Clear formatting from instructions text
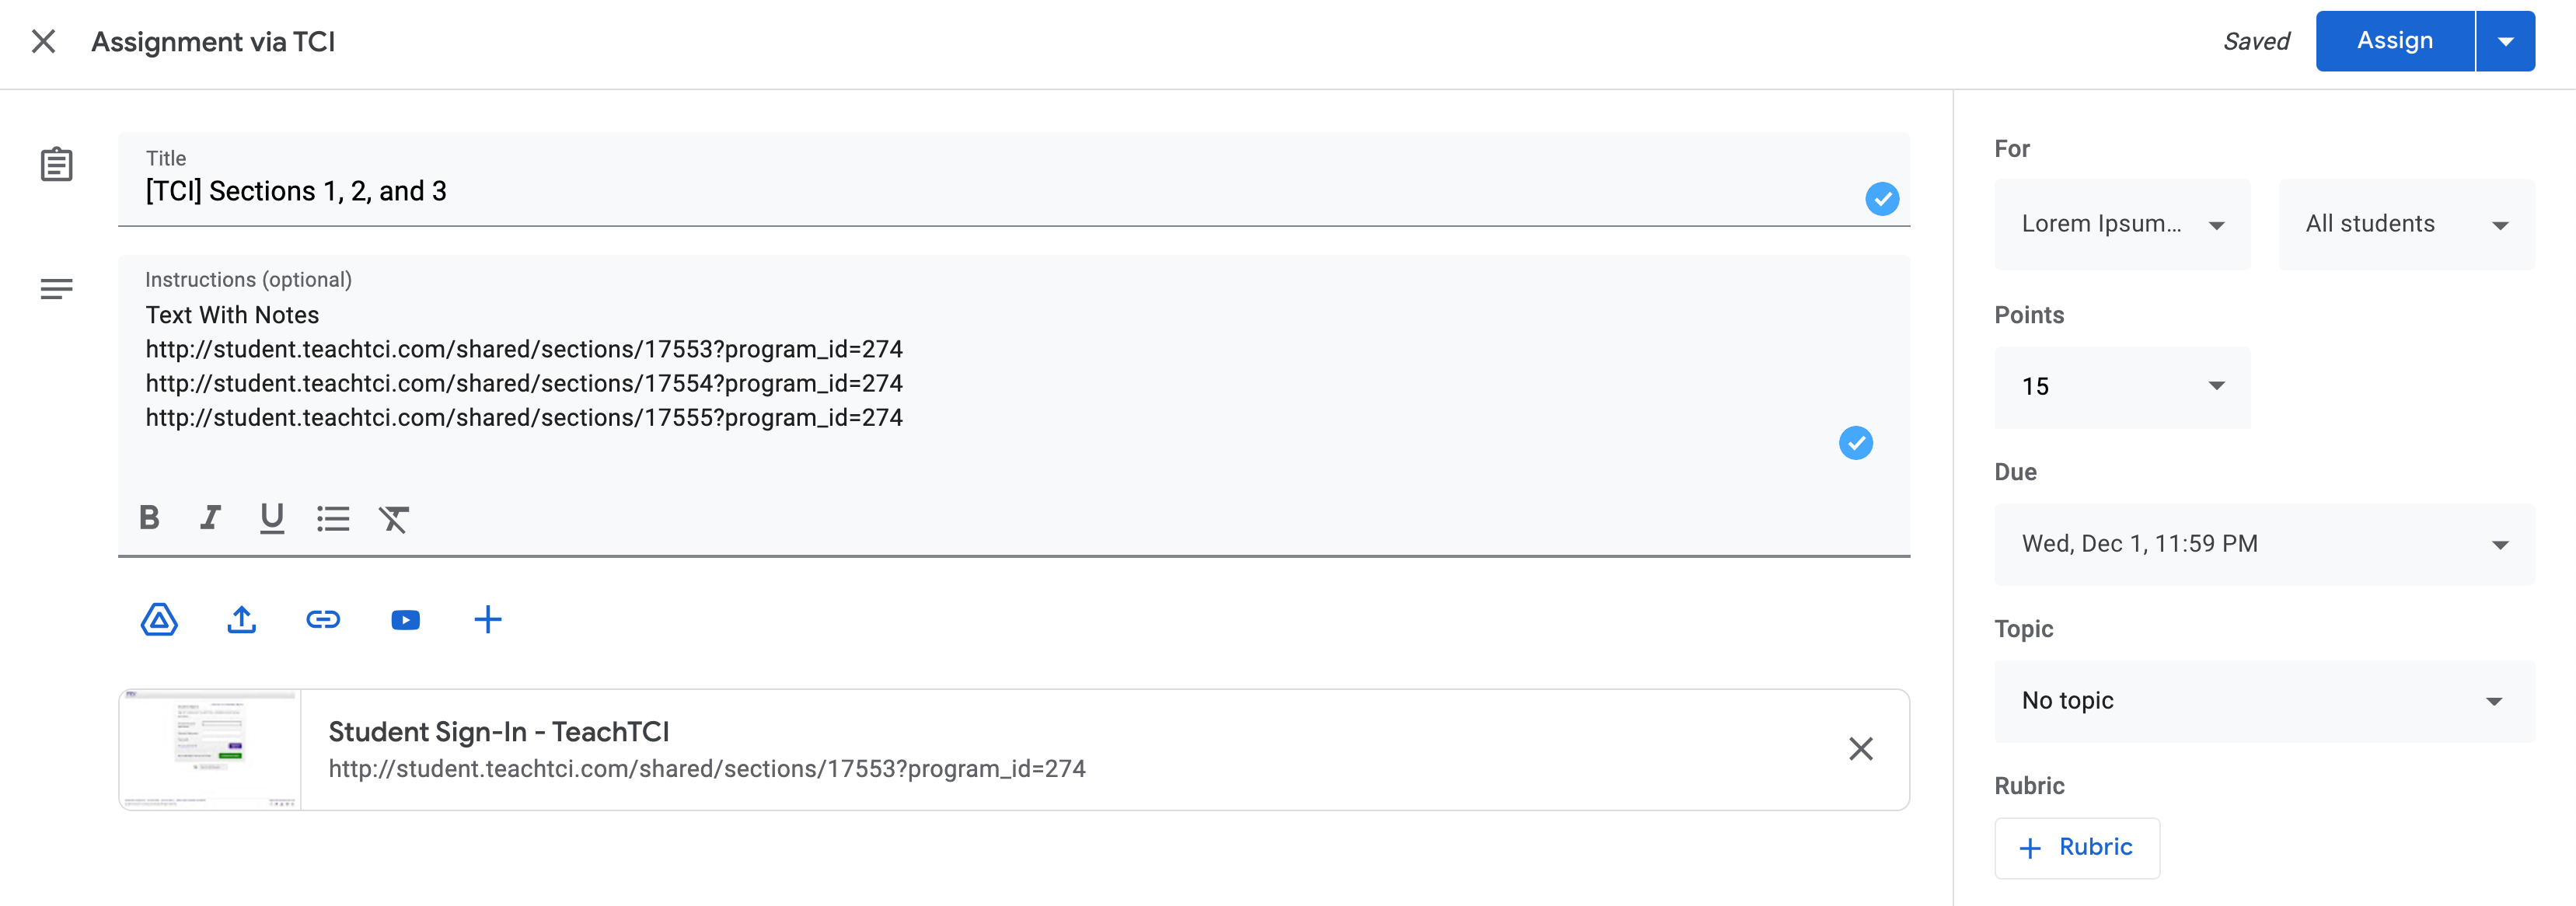 394,519
